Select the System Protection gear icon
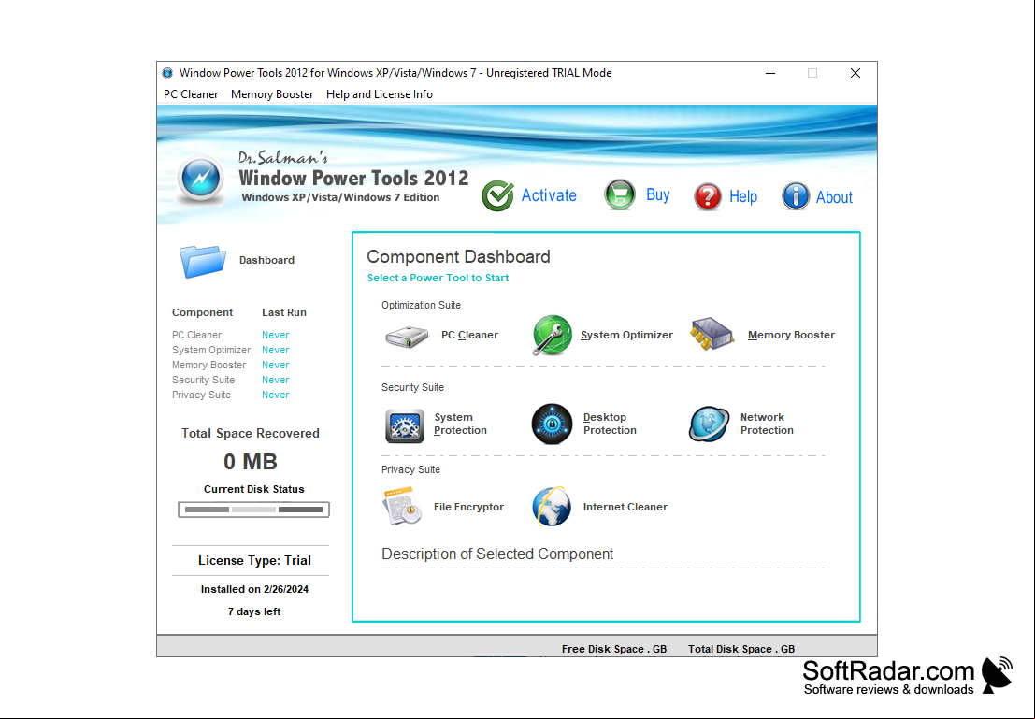Screen dimensions: 1035x719 coord(405,425)
